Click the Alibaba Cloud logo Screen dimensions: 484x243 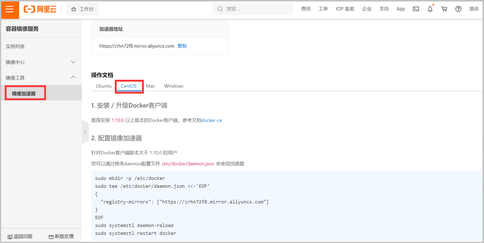[x=40, y=9]
